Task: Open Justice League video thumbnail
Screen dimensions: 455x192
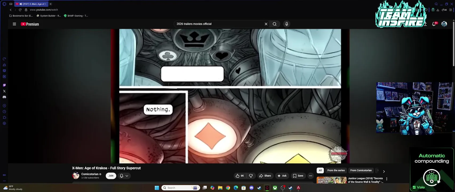Action: (x=332, y=180)
